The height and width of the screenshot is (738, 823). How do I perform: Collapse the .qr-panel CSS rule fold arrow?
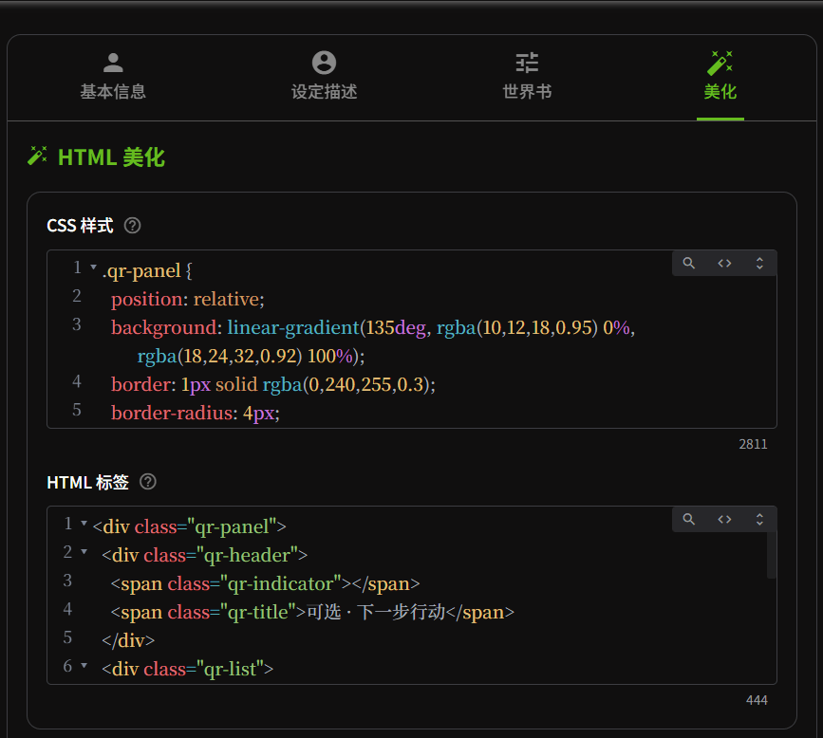point(93,268)
